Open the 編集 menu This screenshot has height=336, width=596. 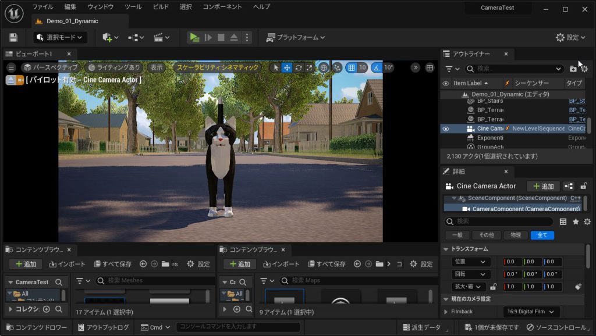tap(70, 7)
